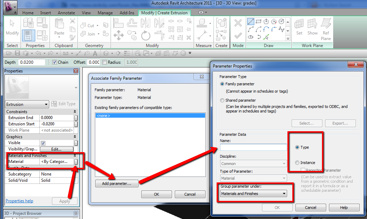Open the Properties help link
Viewport: 367px width, 219px height.
[x=20, y=201]
